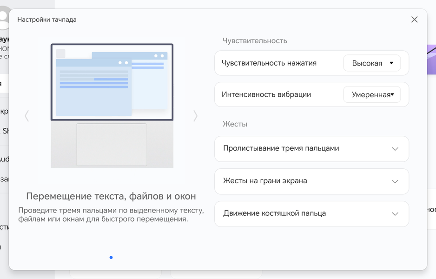Click the chevron icon on Пролистывание тремя пальцами
The width and height of the screenshot is (436, 279).
[395, 149]
